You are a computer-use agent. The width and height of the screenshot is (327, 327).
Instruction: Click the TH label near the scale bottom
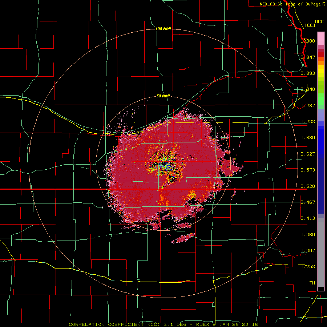(x=312, y=283)
